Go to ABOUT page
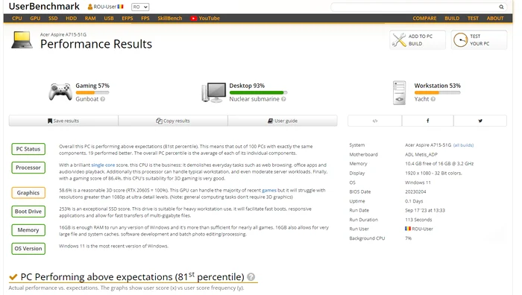Viewport: 522px width, 295px height. 495,19
